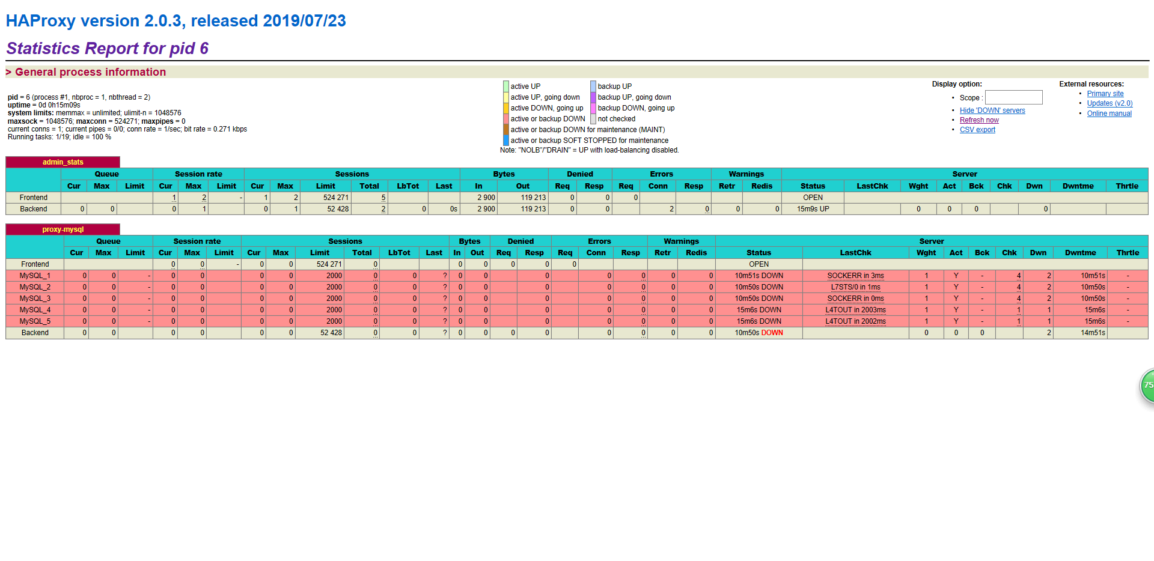Click 'L4TOUT in 2003ms' for MySQL_4
Screen dimensions: 1154x561
click(x=855, y=310)
